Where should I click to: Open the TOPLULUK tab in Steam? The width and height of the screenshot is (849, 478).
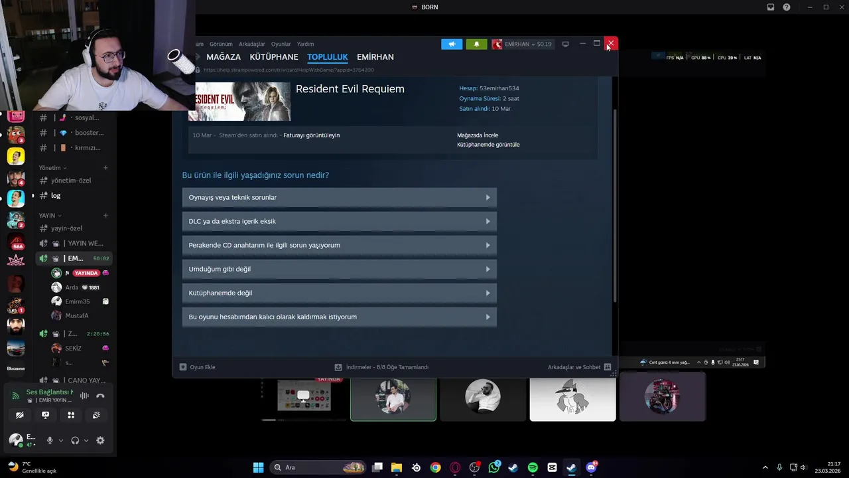coord(328,57)
